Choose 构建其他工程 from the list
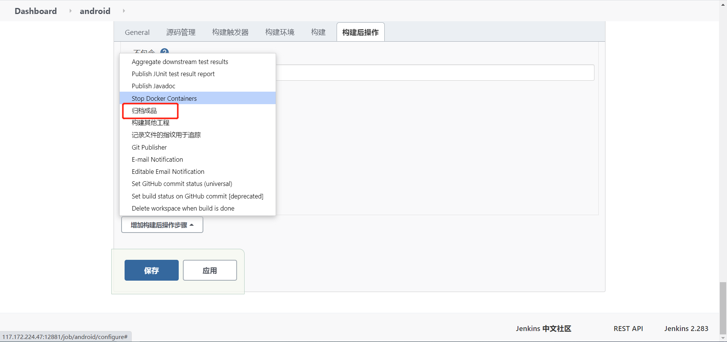Viewport: 727px width, 342px height. point(198,123)
